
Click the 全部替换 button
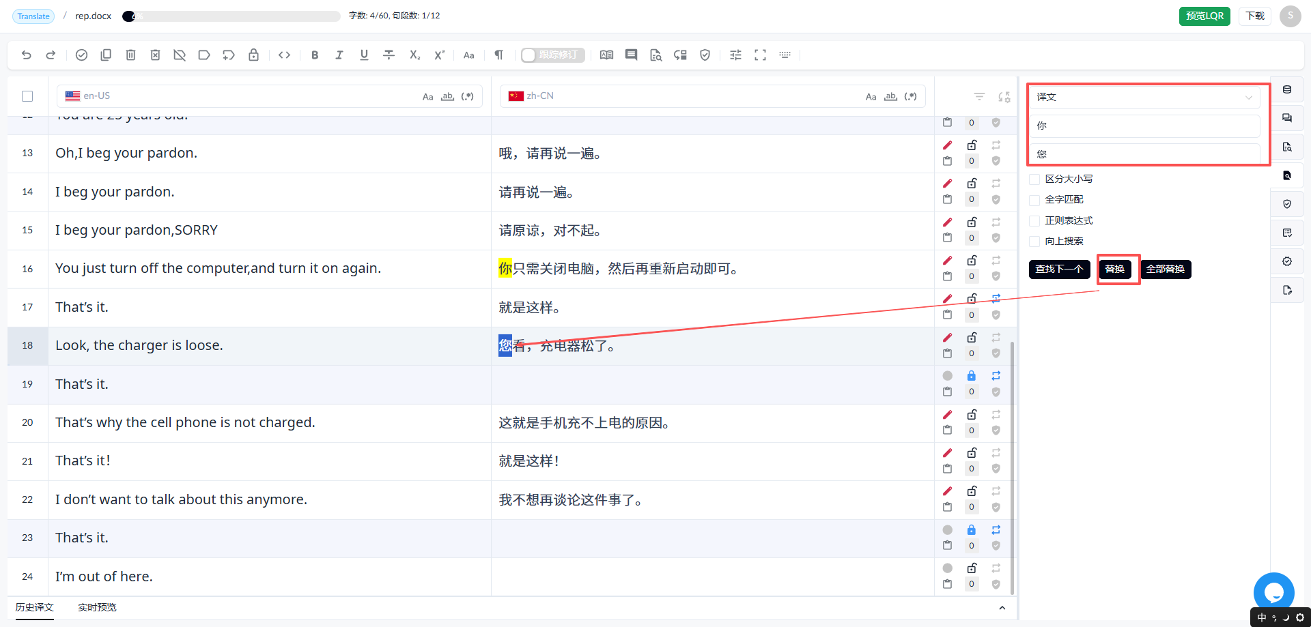pos(1166,269)
